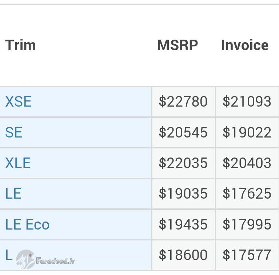Click the Trim column header
Screen dimensions: 279x275
click(21, 45)
